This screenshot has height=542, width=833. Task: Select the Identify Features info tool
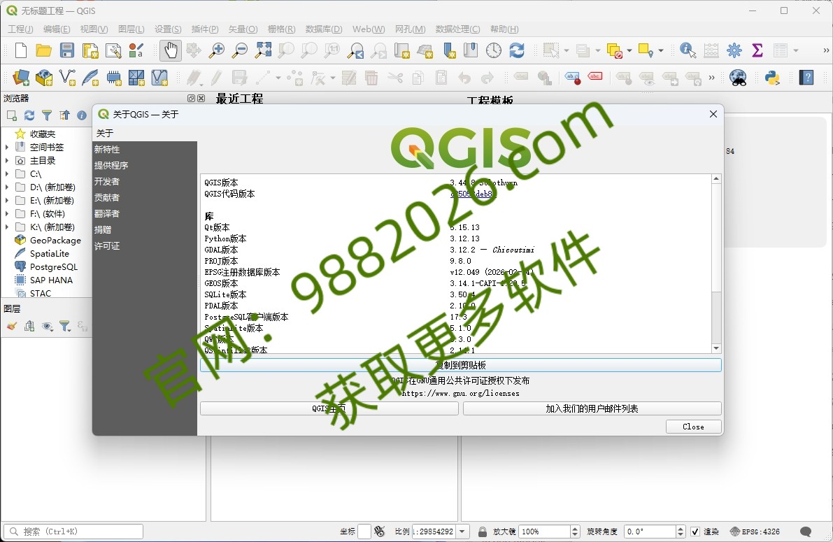(x=688, y=50)
